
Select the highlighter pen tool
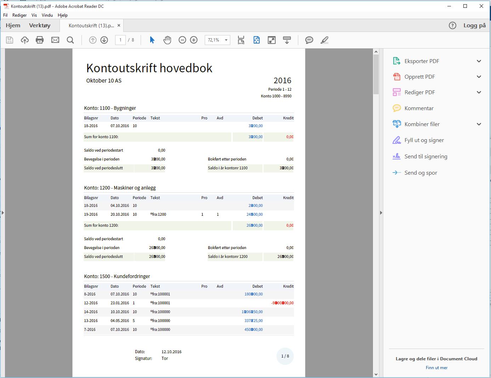324,40
